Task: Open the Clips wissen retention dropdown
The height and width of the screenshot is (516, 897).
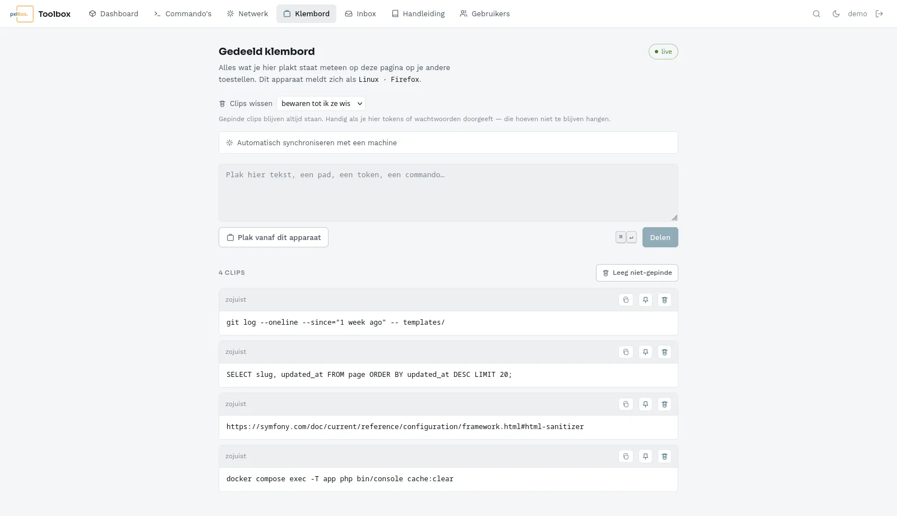Action: (x=321, y=103)
